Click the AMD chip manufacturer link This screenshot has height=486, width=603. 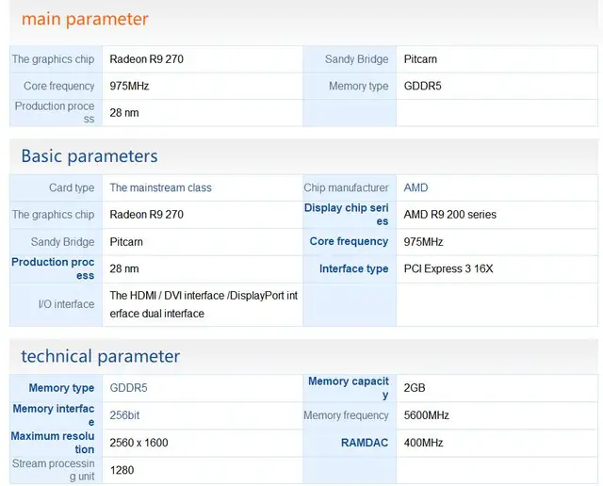tap(416, 187)
